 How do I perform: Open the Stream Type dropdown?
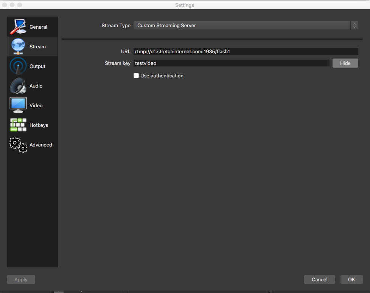pyautogui.click(x=242, y=25)
